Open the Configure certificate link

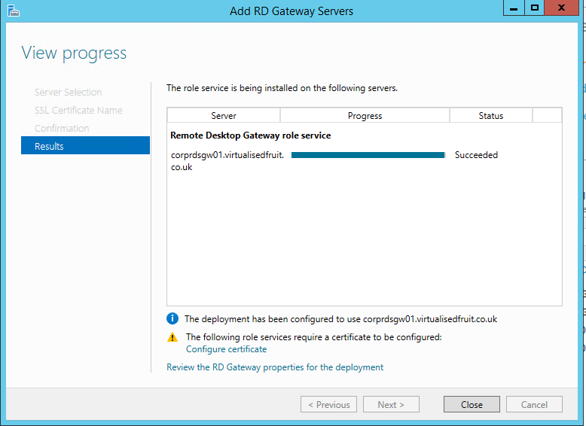pyautogui.click(x=226, y=349)
